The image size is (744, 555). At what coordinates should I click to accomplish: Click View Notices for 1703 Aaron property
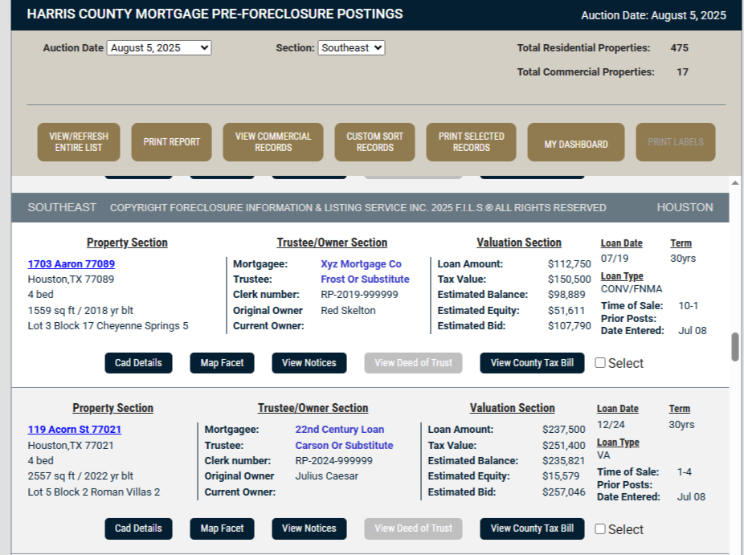pos(309,362)
